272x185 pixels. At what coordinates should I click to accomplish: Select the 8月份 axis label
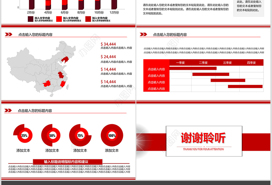81,13
